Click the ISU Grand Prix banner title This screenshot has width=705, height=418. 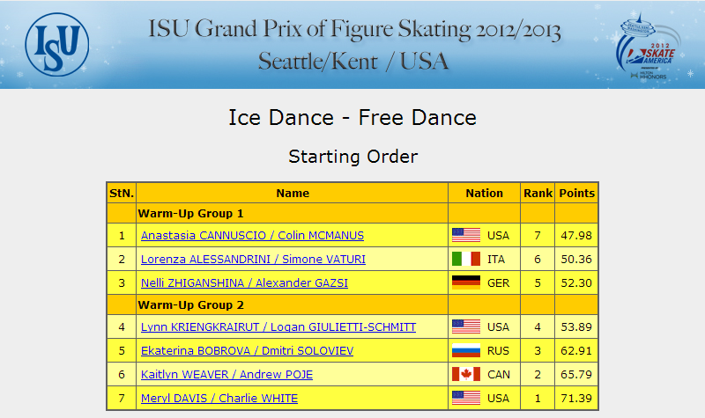(354, 45)
